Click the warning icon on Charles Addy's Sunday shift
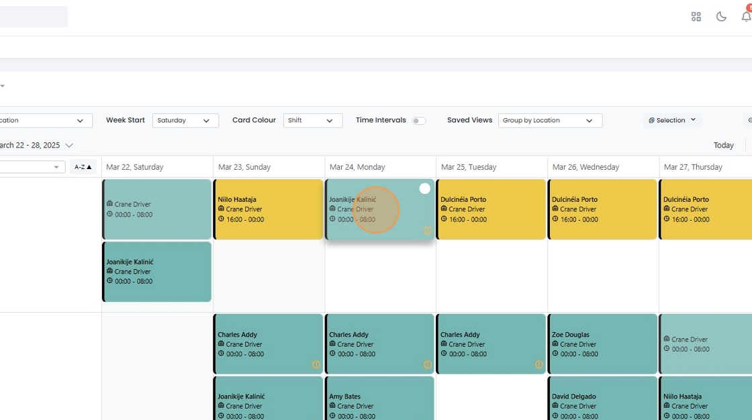The width and height of the screenshot is (752, 420). click(316, 364)
